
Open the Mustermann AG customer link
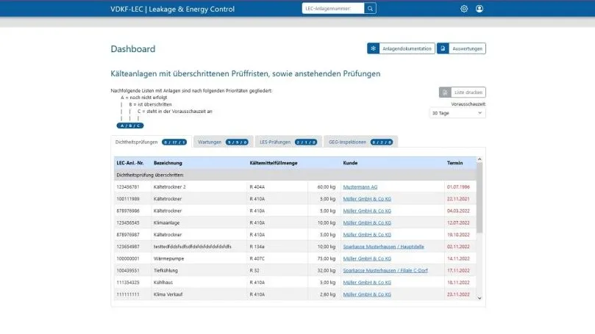pyautogui.click(x=360, y=187)
